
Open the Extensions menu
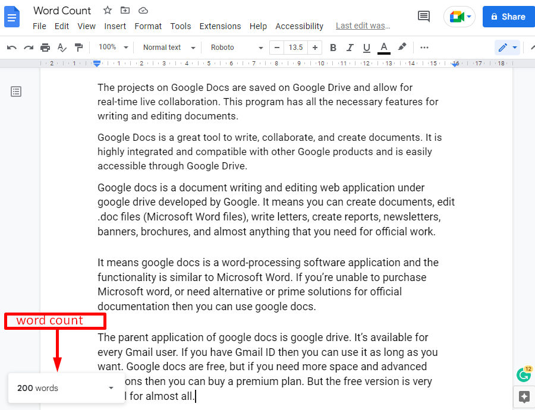[220, 26]
